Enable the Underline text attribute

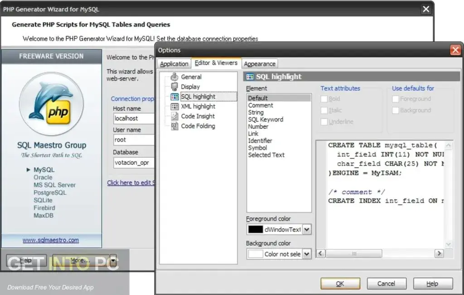pyautogui.click(x=324, y=121)
